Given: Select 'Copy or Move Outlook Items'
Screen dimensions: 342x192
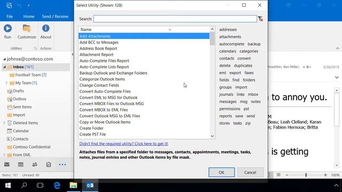Looking at the screenshot, I should [x=144, y=122].
